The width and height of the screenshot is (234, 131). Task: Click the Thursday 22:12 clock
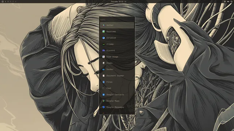tap(117, 1)
